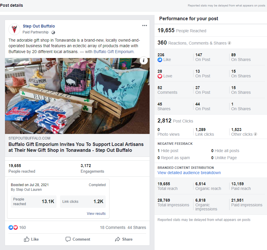The height and width of the screenshot is (250, 267).
Task: Click the Paid Partnership label
Action: coord(35,32)
